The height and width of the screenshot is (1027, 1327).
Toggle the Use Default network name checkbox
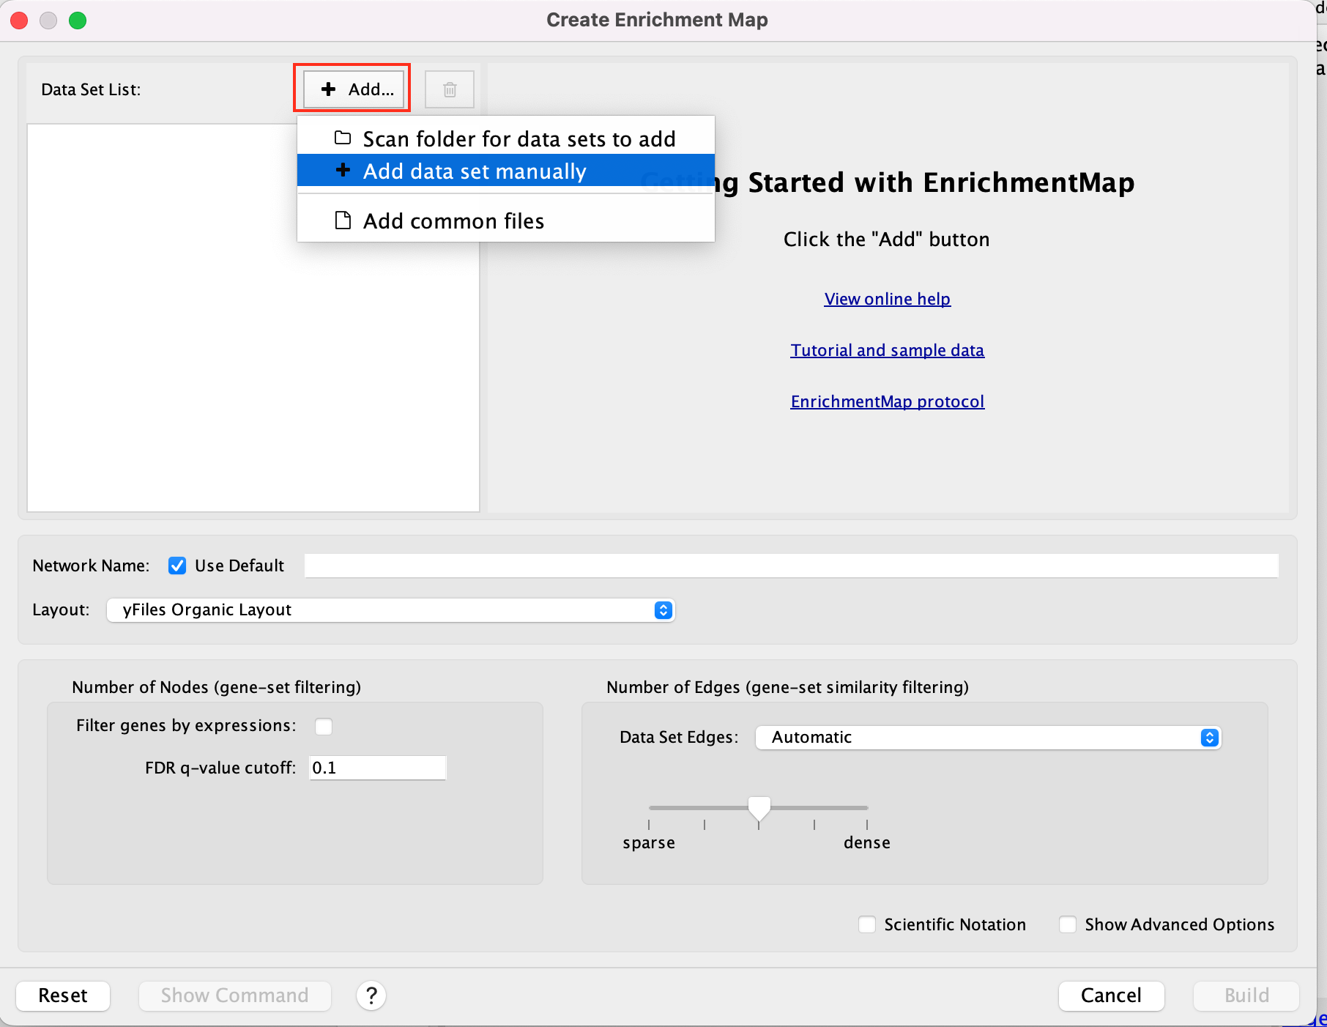pos(177,566)
